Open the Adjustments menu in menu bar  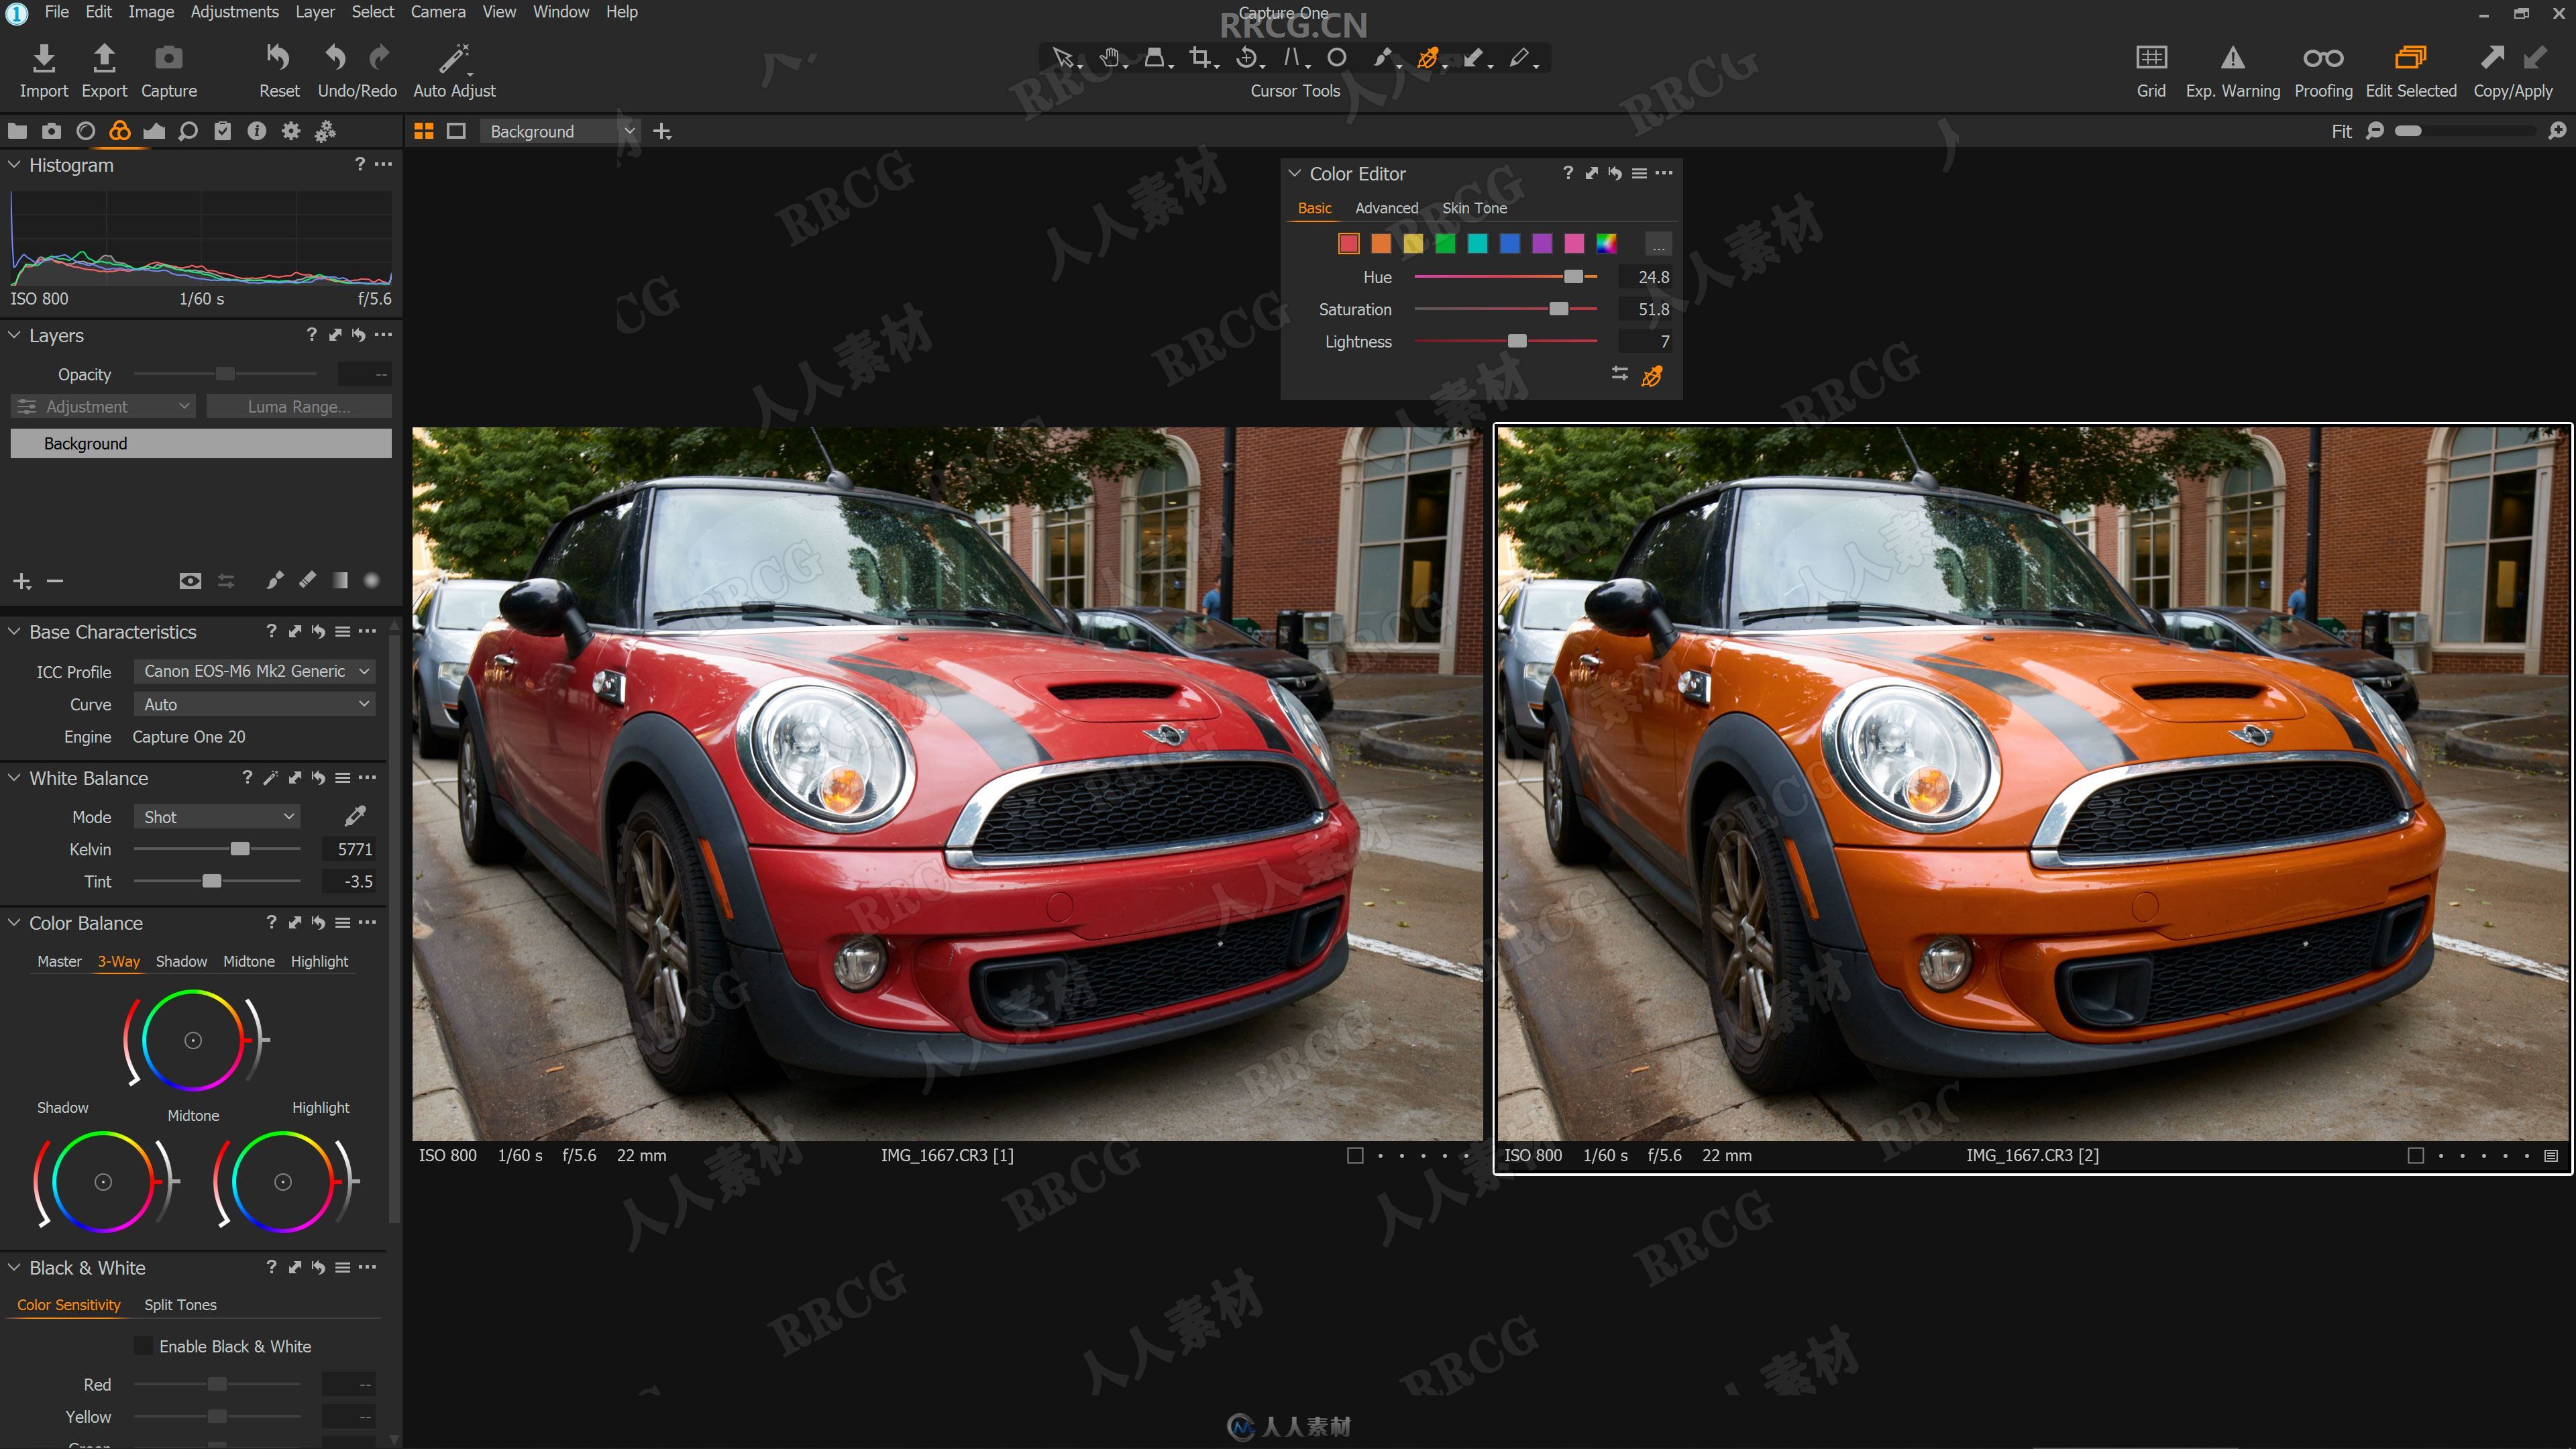coord(231,12)
